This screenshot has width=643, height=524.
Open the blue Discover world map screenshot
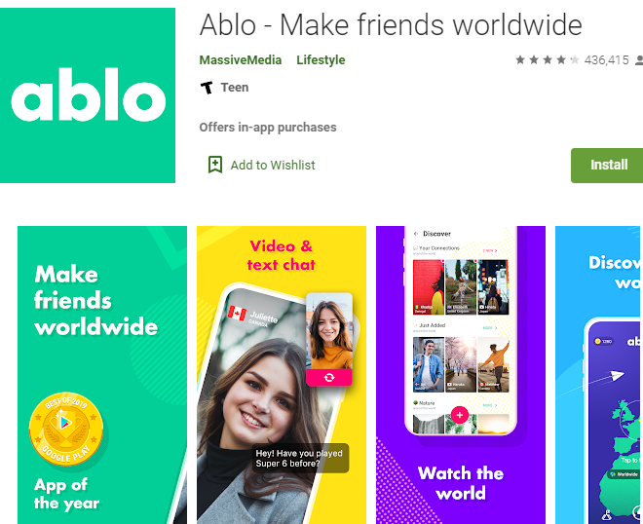click(599, 375)
